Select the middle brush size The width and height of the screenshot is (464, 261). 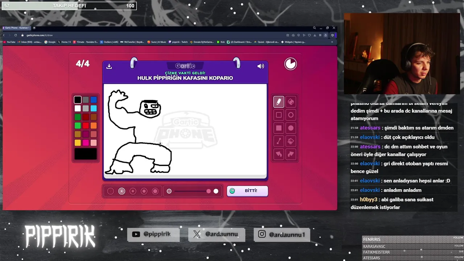pyautogui.click(x=133, y=191)
